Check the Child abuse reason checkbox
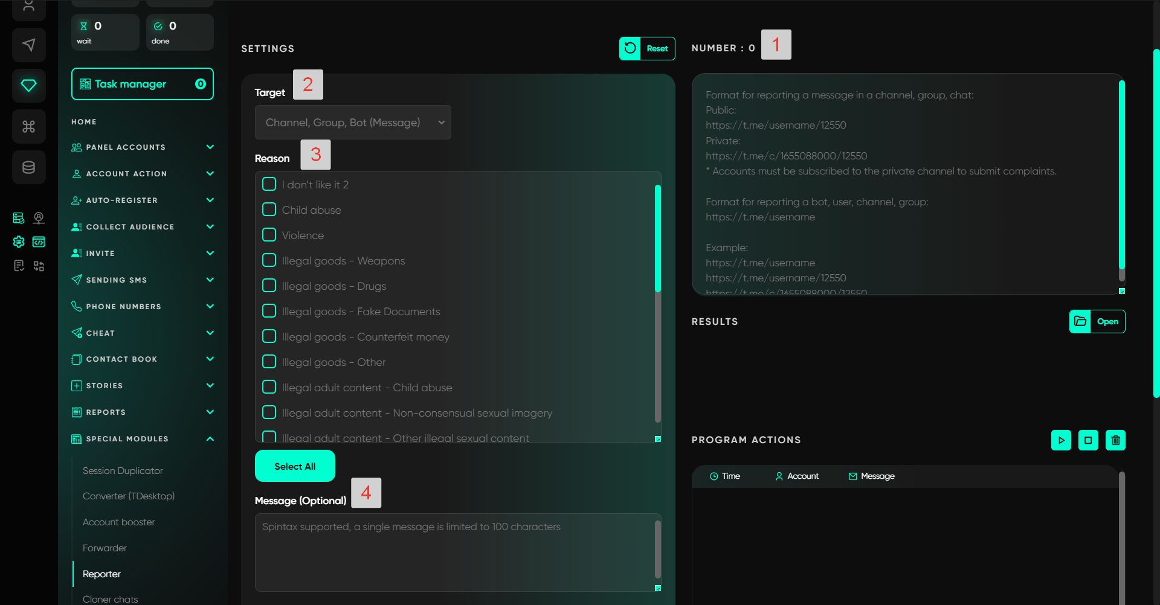Image resolution: width=1160 pixels, height=605 pixels. [x=269, y=210]
